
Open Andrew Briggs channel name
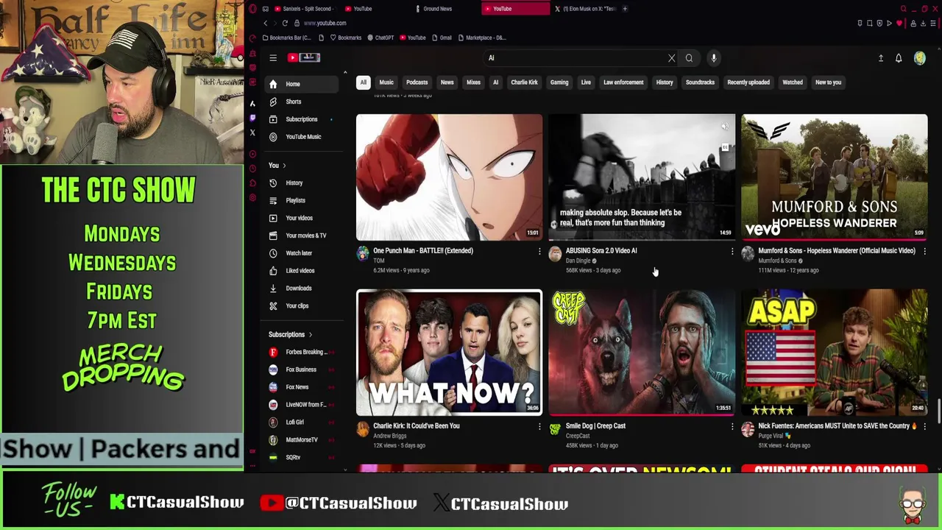click(x=390, y=436)
